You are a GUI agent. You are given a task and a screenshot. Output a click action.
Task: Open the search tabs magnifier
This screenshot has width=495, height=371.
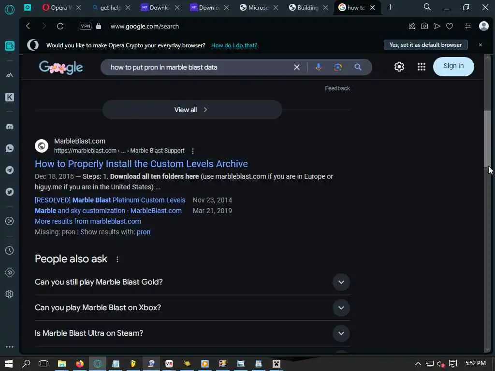point(427,7)
